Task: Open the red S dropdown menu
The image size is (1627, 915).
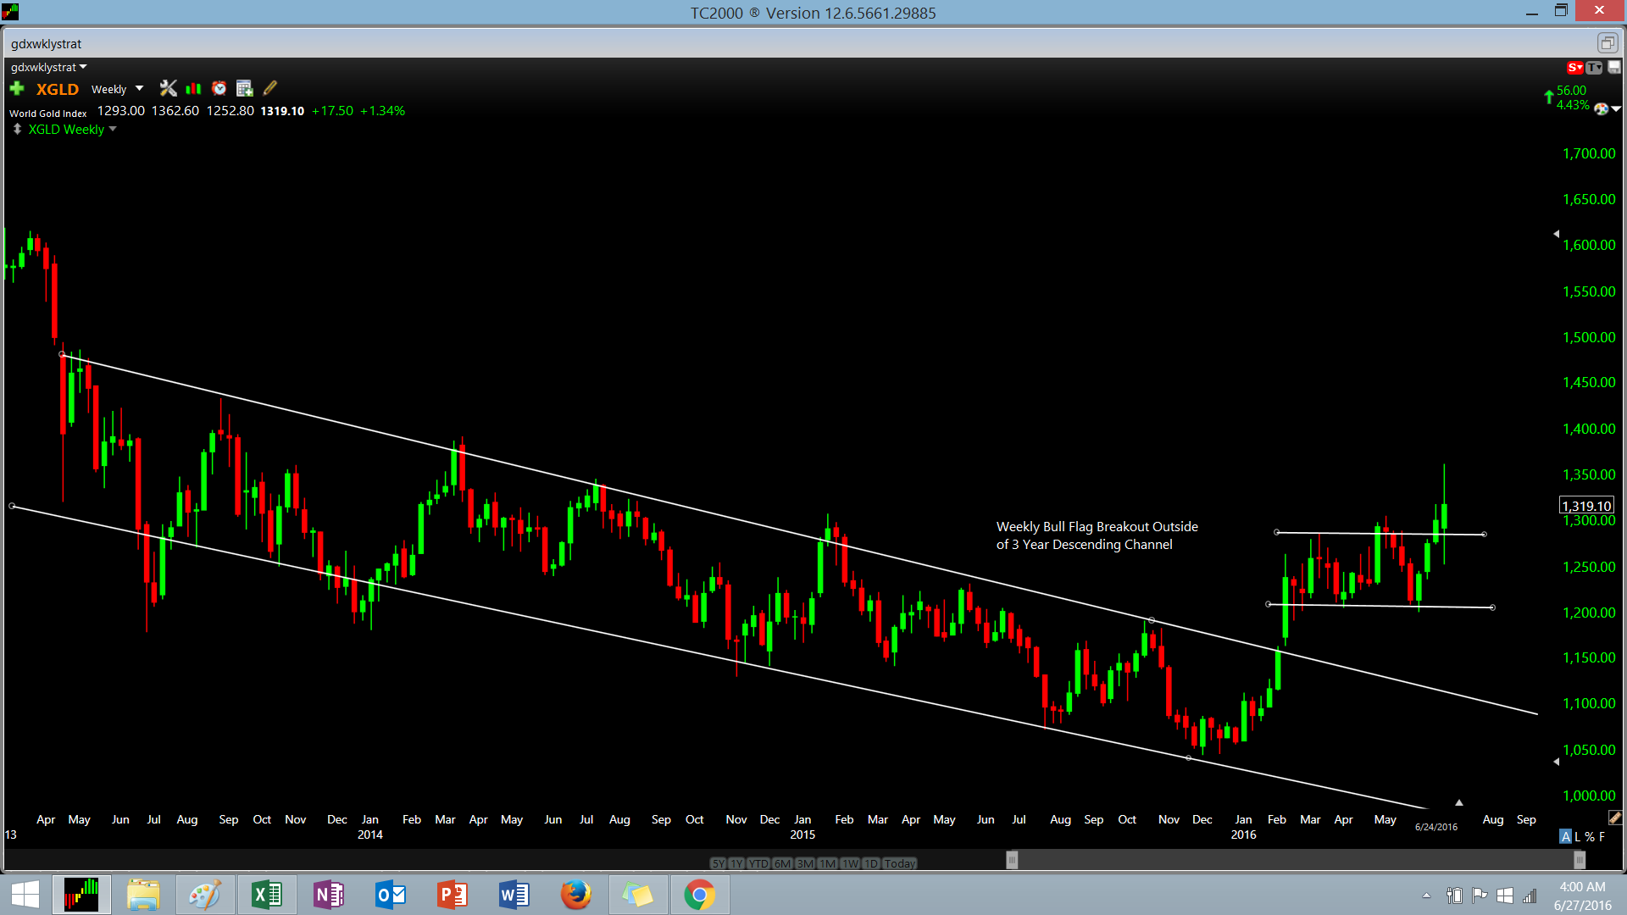Action: click(x=1574, y=68)
